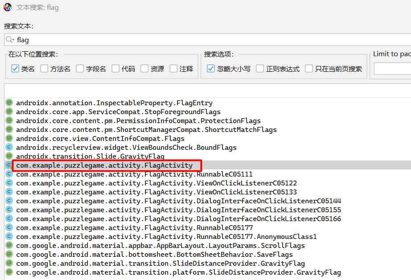Image resolution: width=411 pixels, height=280 pixels.
Task: Check the 只在当前页搜索 option
Action: point(309,69)
